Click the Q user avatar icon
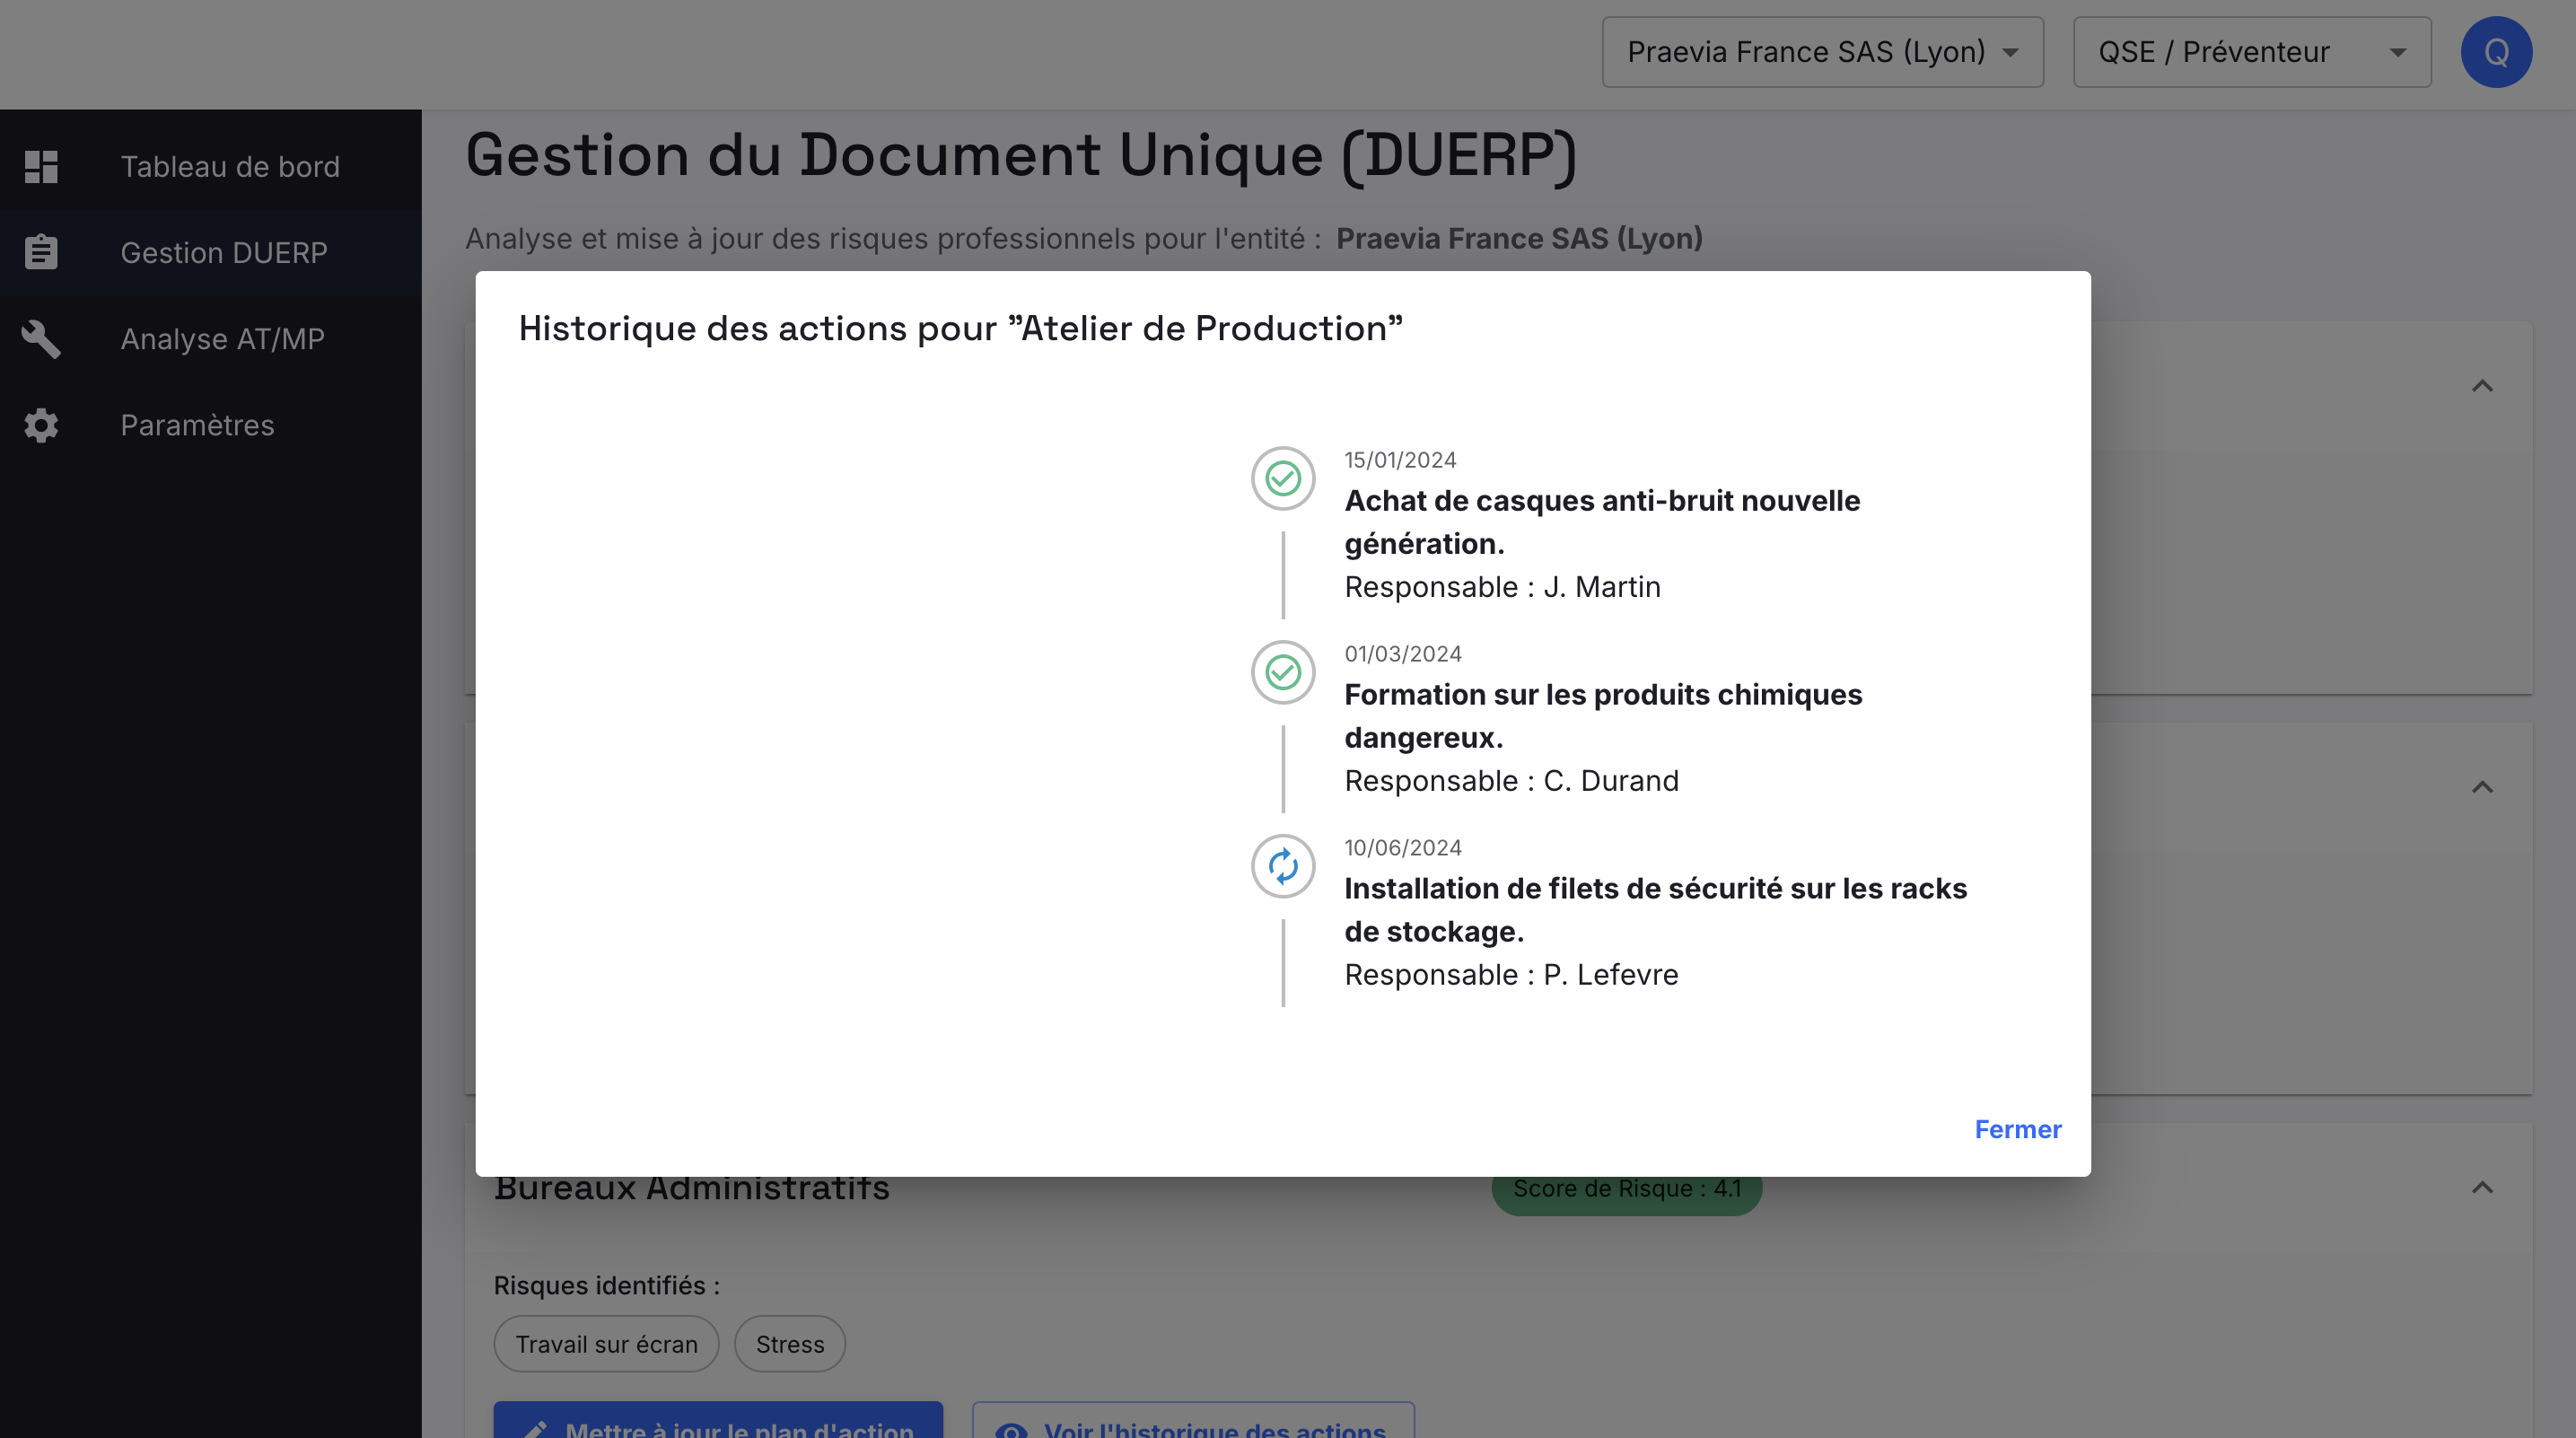This screenshot has height=1438, width=2576. point(2496,51)
